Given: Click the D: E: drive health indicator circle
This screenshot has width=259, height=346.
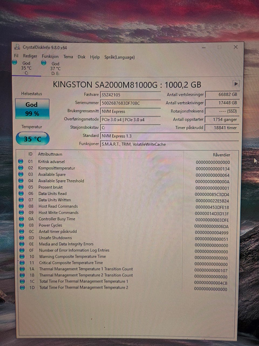Looking at the screenshot, I should 44,63.
